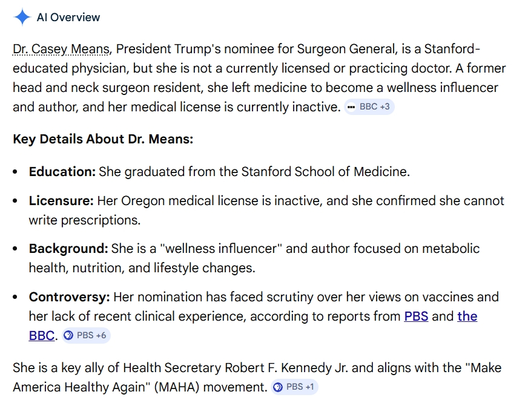
Task: Click the AI Overview sparkle icon
Action: [22, 17]
